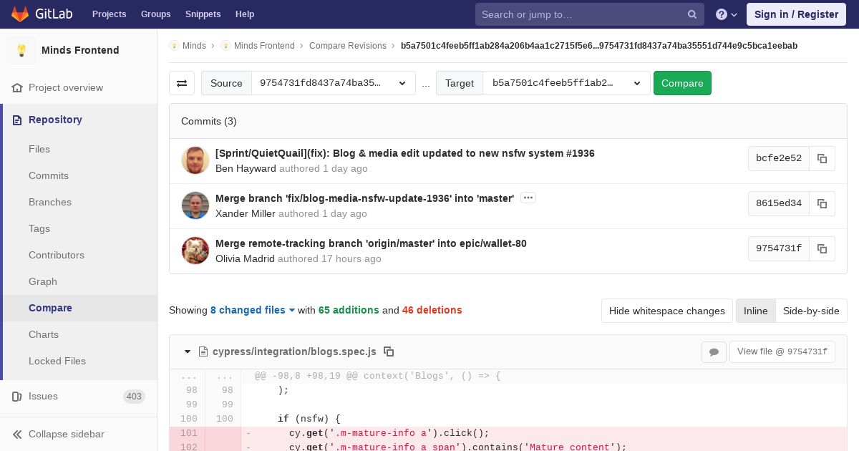
Task: Switch to Side-by-side diff view
Action: (x=811, y=311)
